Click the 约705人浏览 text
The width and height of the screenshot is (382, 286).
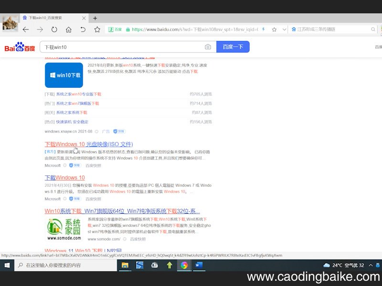201,94
